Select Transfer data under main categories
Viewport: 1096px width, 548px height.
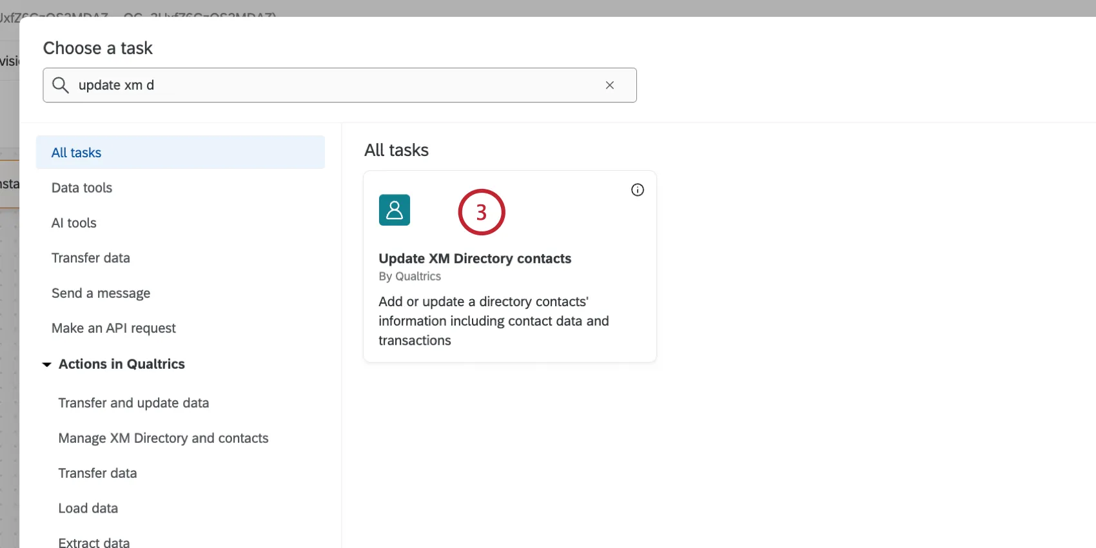click(x=91, y=258)
